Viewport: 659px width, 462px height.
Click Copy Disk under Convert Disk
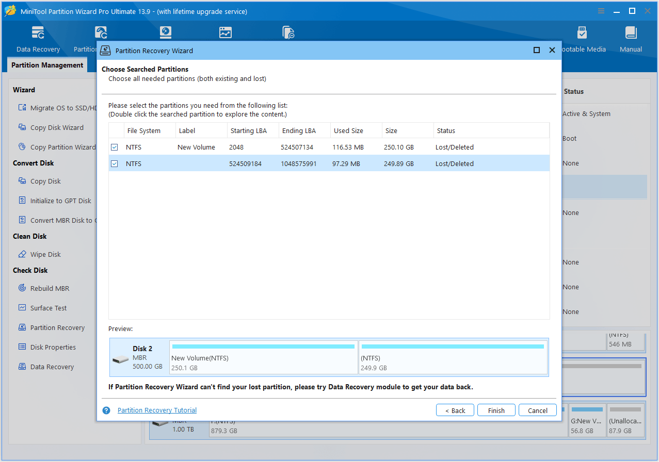click(45, 181)
